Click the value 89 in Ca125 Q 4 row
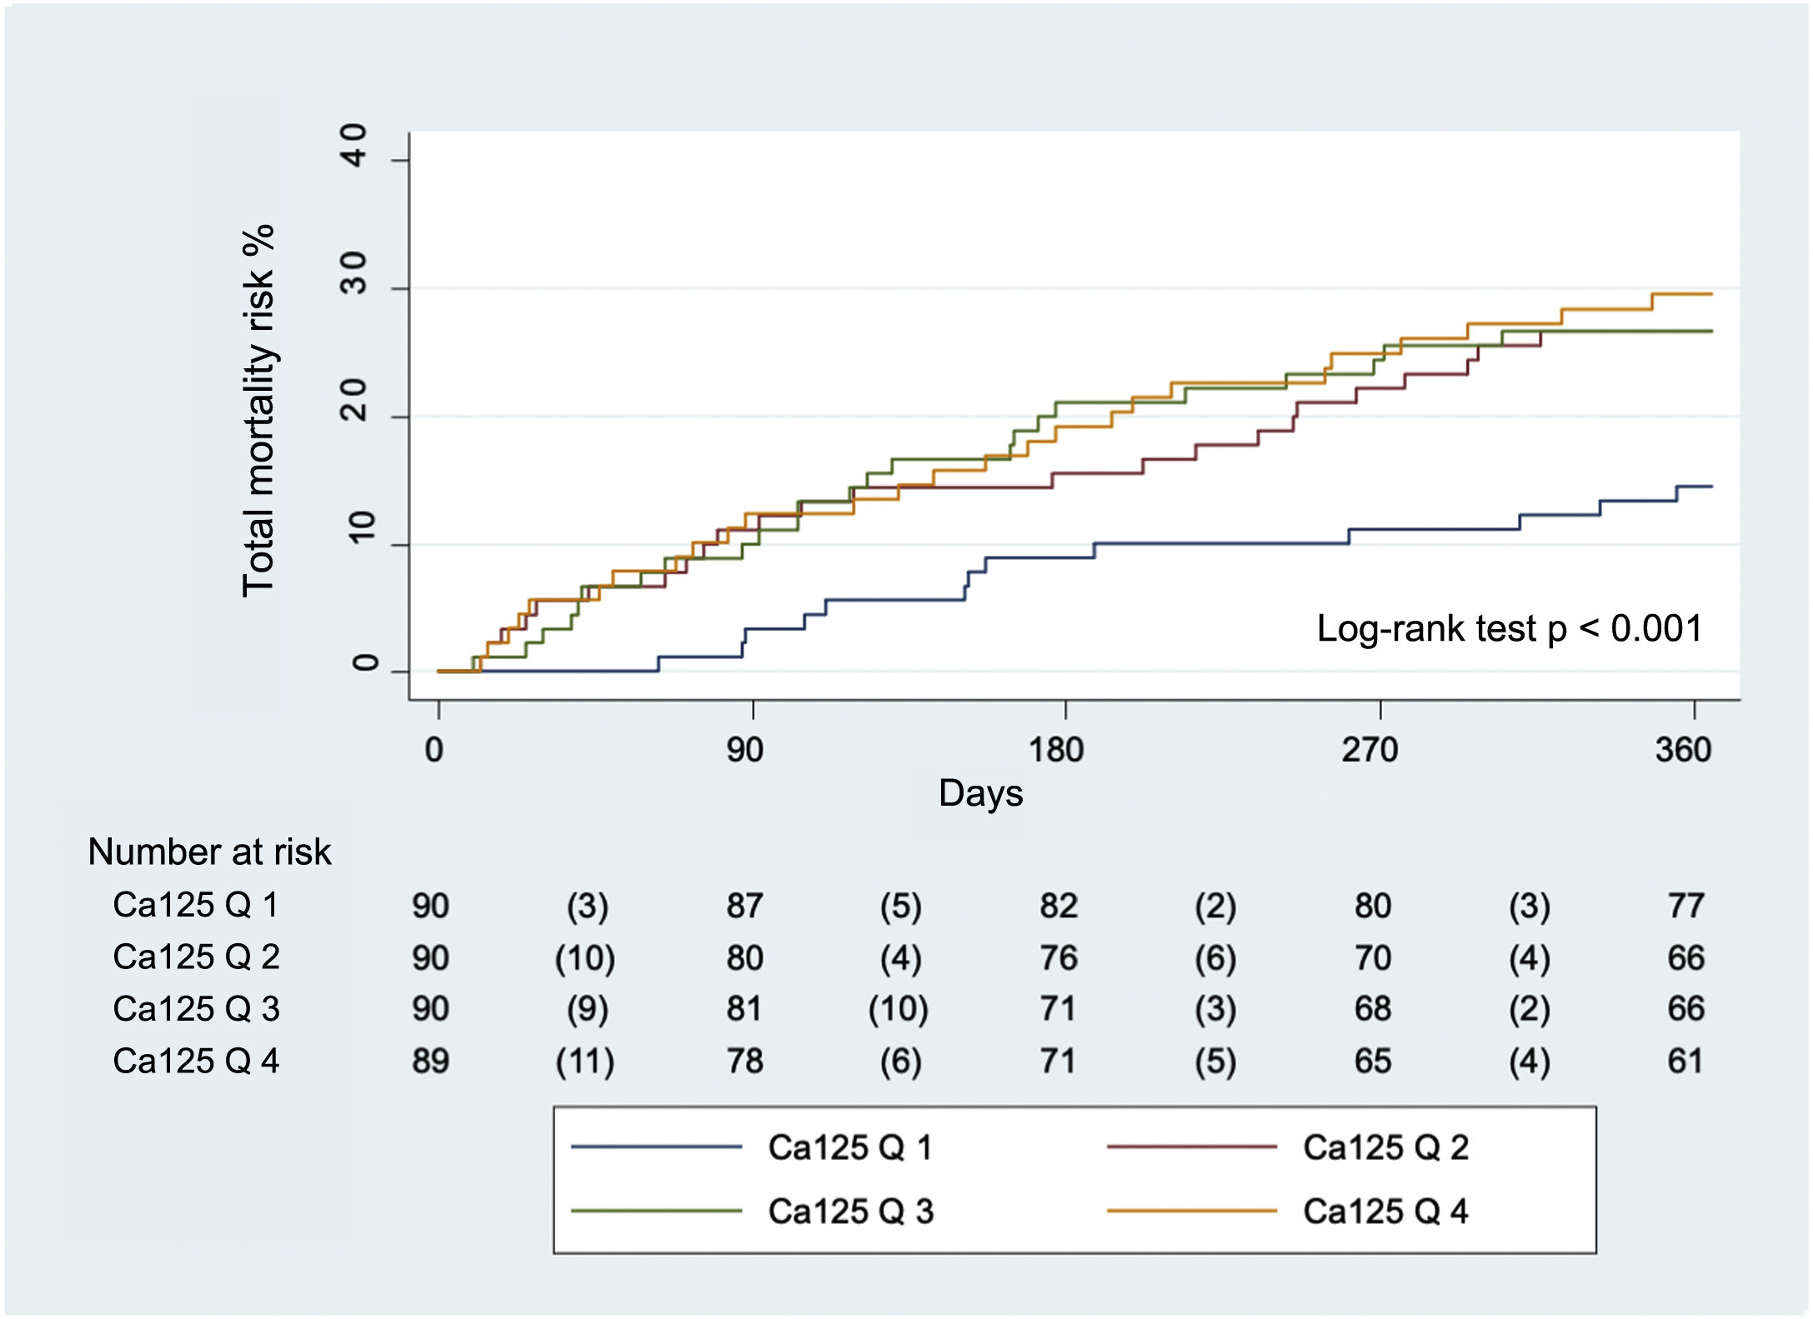Image resolution: width=1813 pixels, height=1319 pixels. [x=430, y=1061]
